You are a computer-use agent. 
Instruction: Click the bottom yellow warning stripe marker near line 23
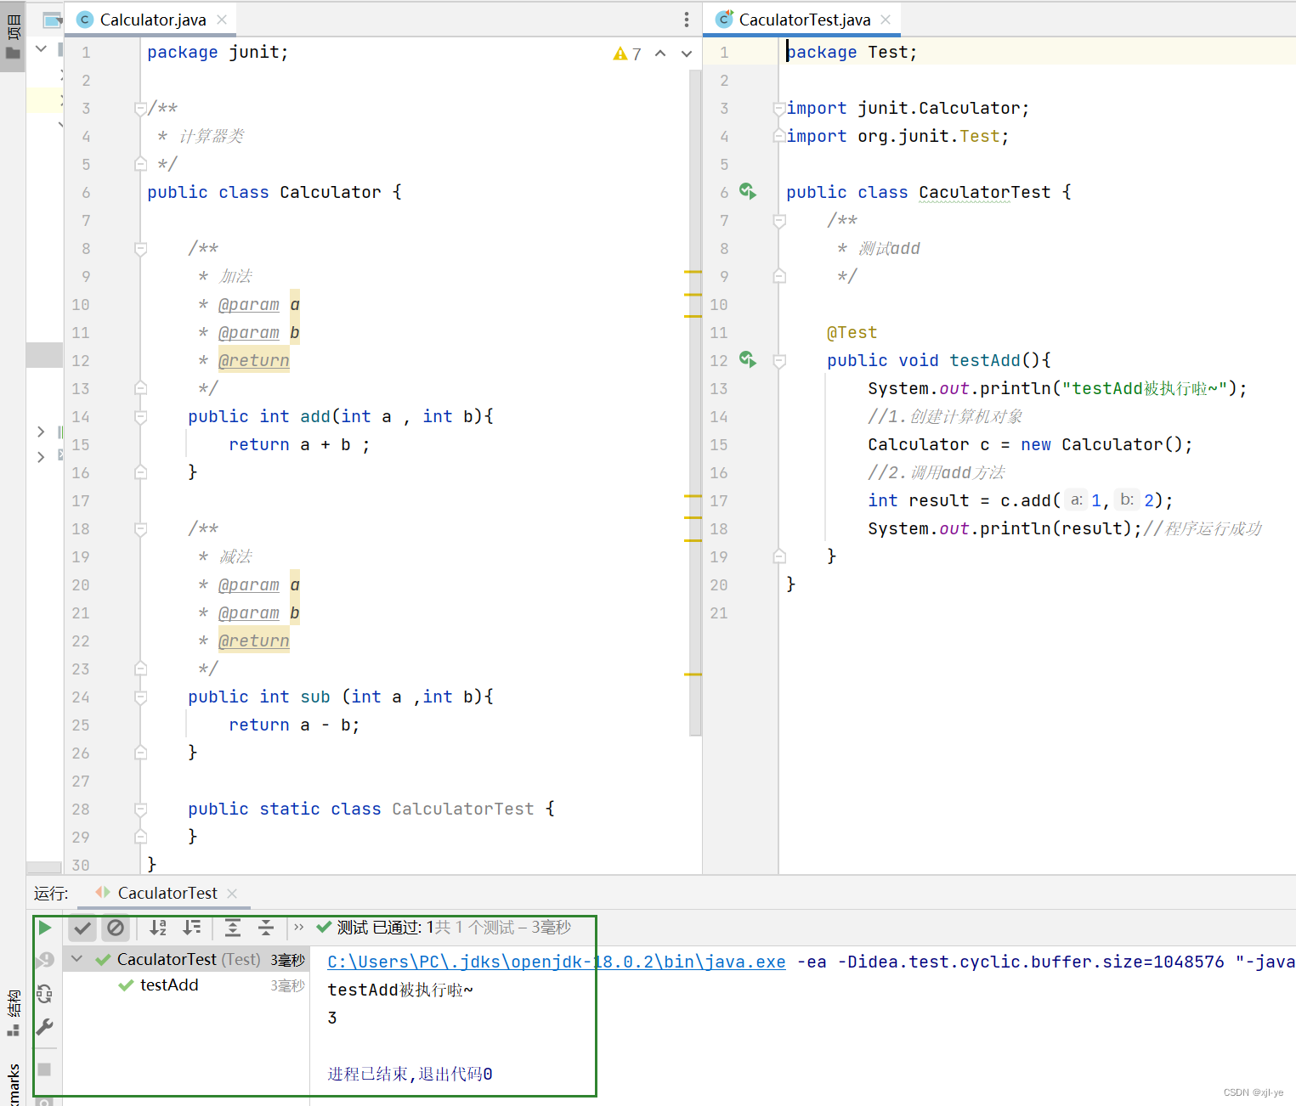[693, 674]
